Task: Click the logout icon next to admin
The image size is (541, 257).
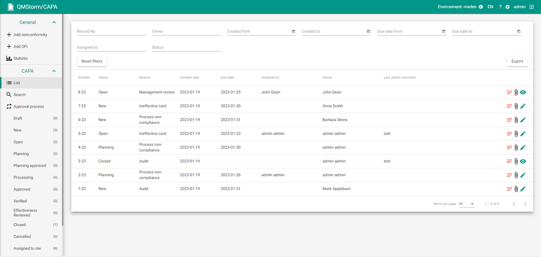Action: click(x=531, y=7)
